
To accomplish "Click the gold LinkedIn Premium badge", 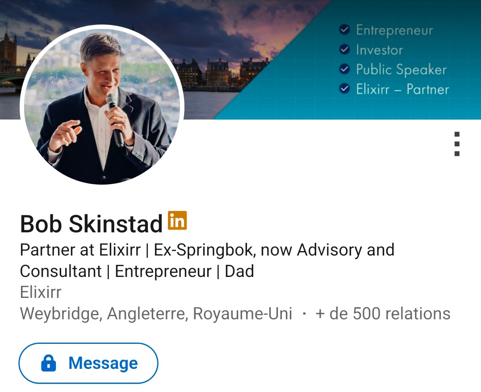I will click(177, 220).
